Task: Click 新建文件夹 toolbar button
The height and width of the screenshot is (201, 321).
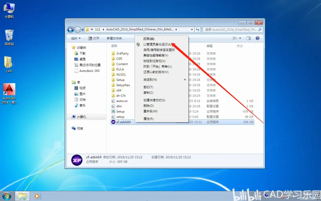Action: tap(114, 38)
